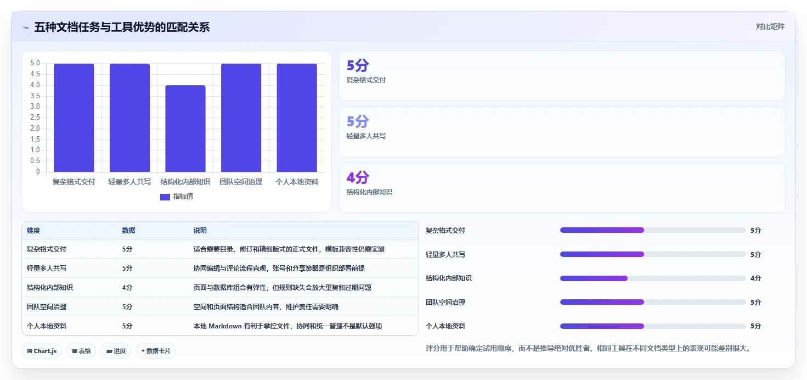Click the title 五种文档任务与工具优势的匹配关系
Screen dimensions: 807x380
pyautogui.click(x=122, y=27)
